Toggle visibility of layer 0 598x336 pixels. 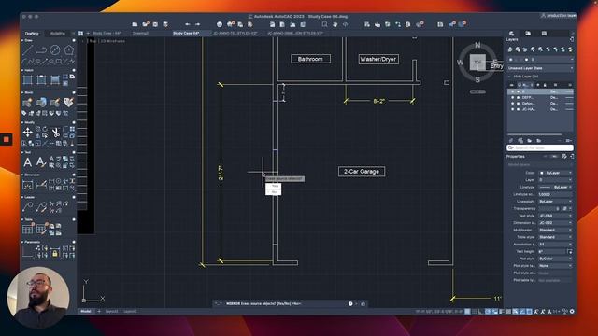(x=513, y=91)
